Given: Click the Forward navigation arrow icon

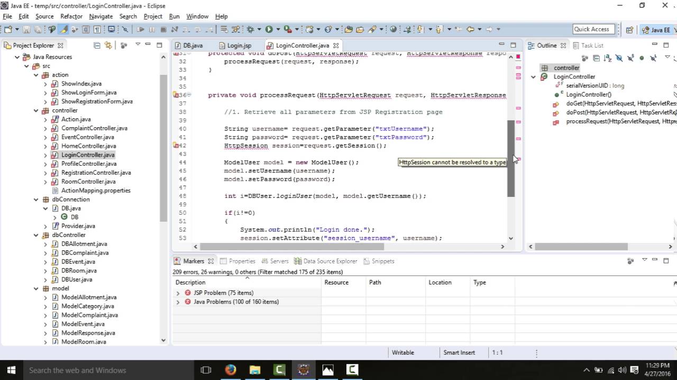Looking at the screenshot, I should pos(489,30).
